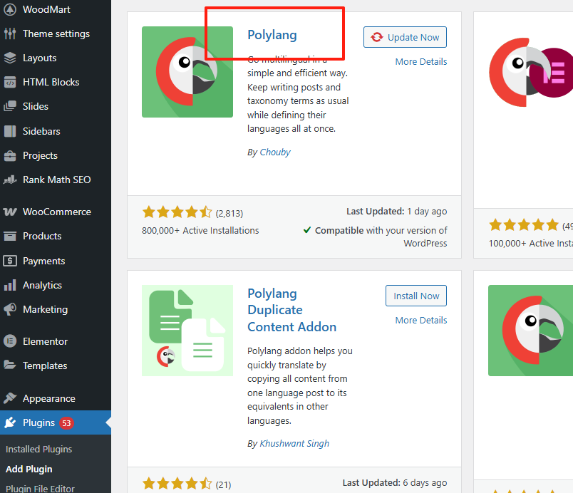The image size is (573, 493).
Task: Click the WoodMart logo icon in sidebar
Action: (10, 9)
